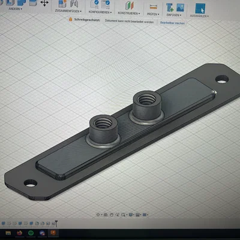
Task: Expand the ÄNDERN dropdown menu
Action: coord(16,9)
